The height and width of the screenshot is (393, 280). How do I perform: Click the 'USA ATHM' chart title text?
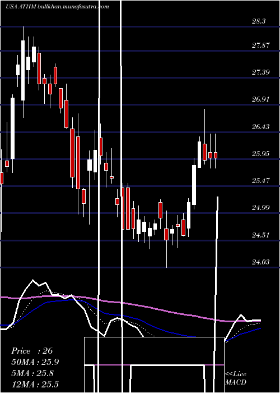[x=21, y=7]
